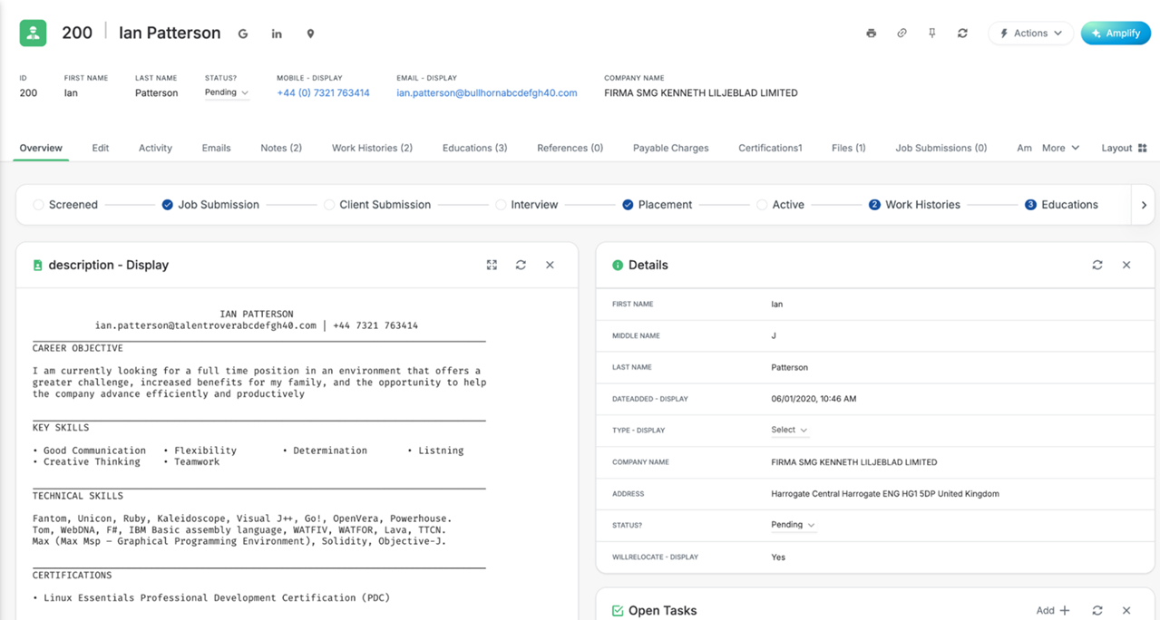
Task: Toggle the Interview pipeline step
Action: coord(500,205)
